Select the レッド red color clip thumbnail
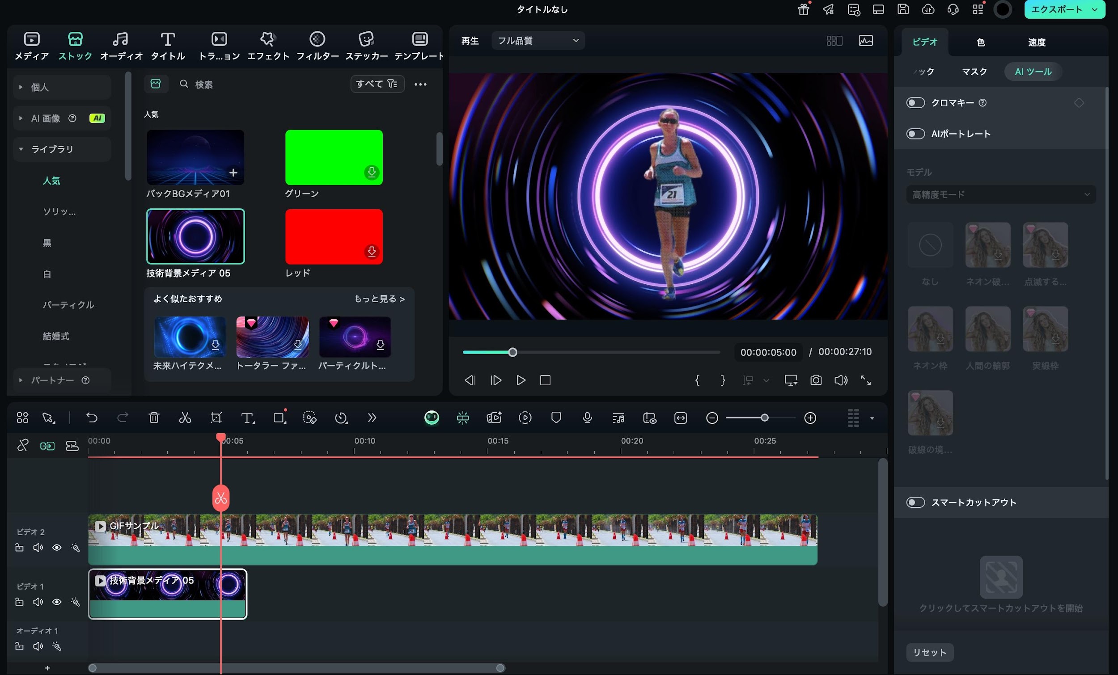This screenshot has width=1118, height=675. tap(334, 236)
